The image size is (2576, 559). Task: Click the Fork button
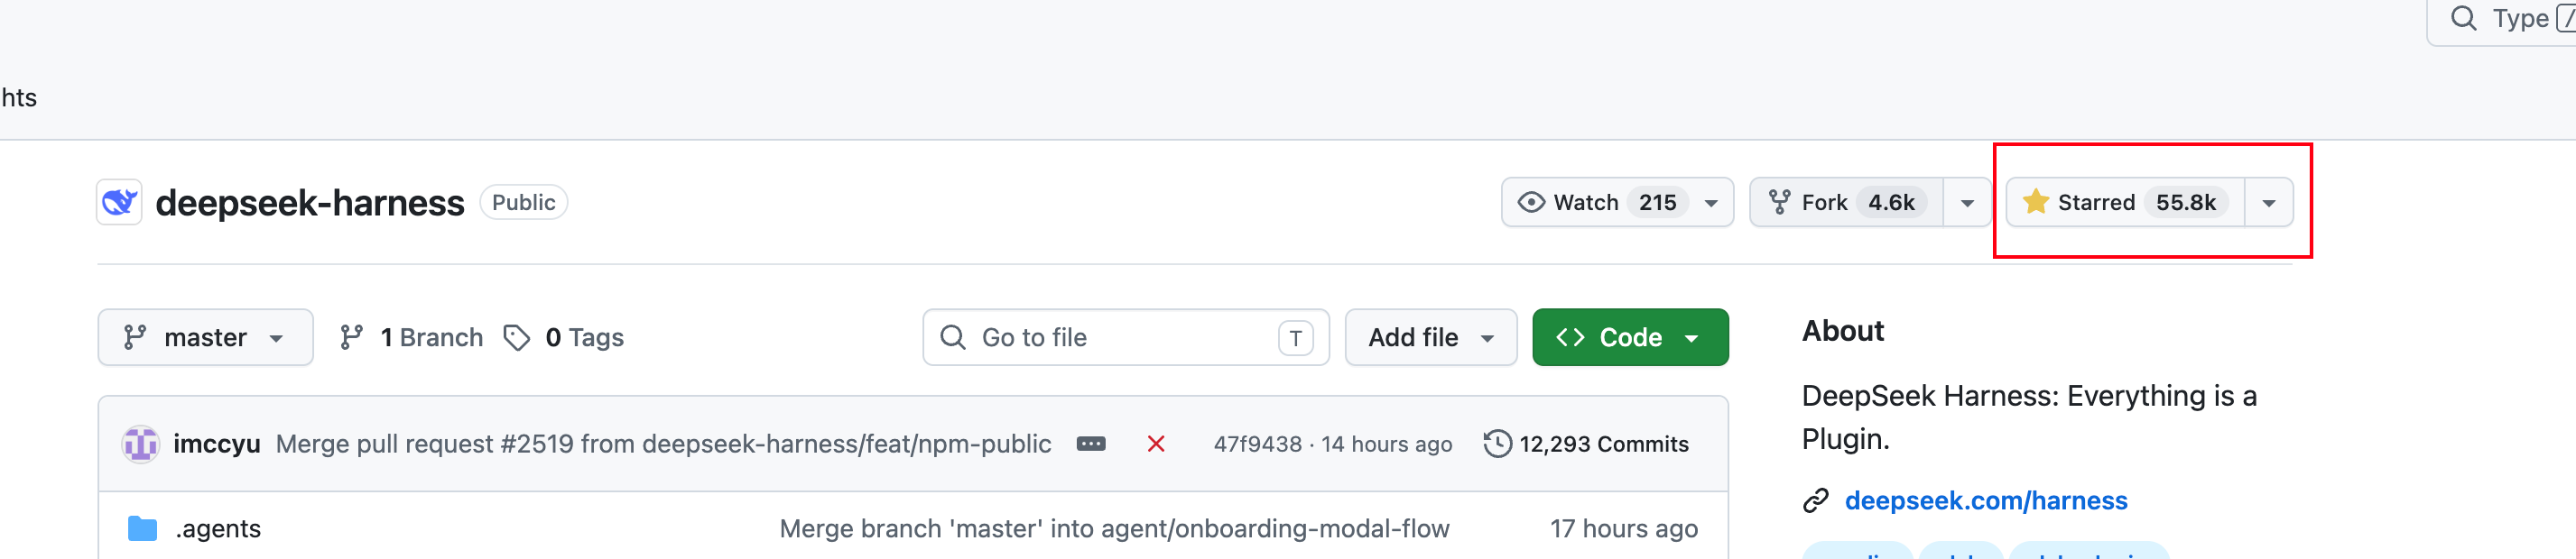point(1846,203)
